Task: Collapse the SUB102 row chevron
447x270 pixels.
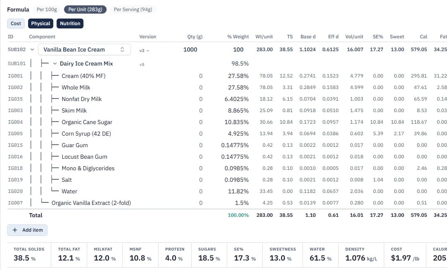Action: (x=32, y=49)
